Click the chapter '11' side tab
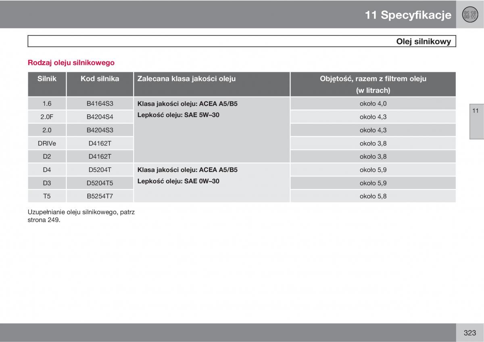484x342 pixels. [x=476, y=121]
